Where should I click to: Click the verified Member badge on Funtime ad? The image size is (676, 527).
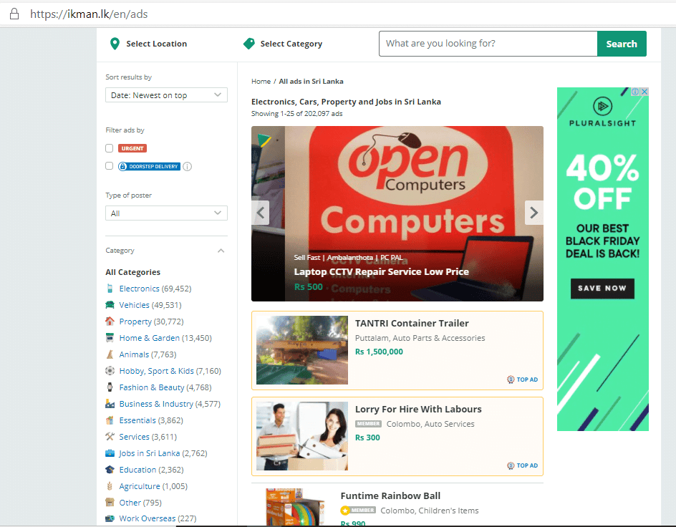pos(358,511)
